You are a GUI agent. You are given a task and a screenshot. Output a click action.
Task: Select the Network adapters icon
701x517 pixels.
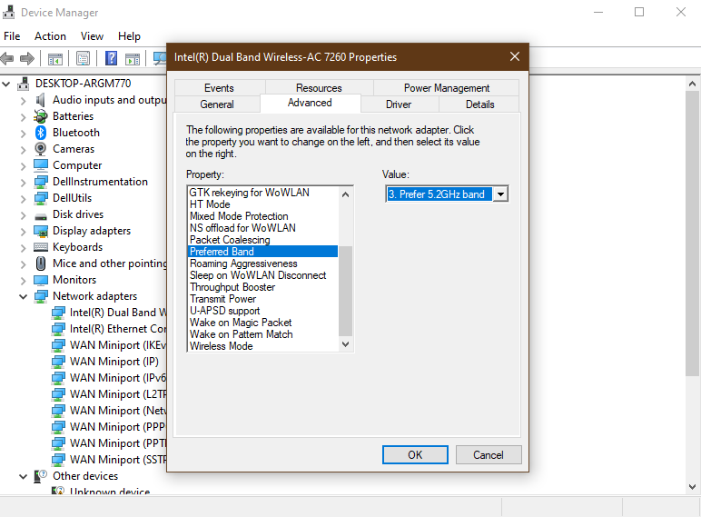click(x=41, y=296)
